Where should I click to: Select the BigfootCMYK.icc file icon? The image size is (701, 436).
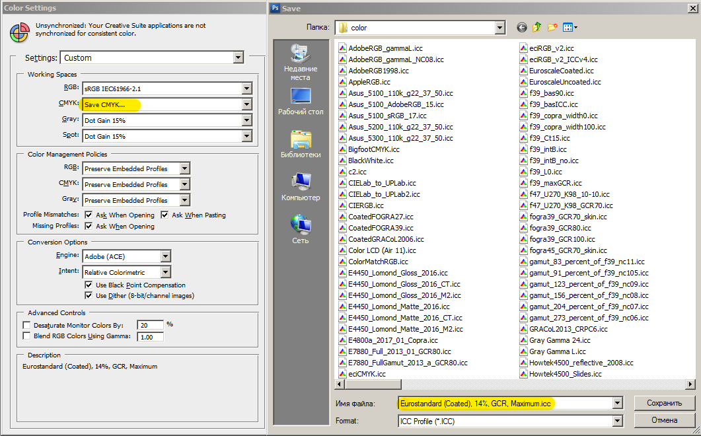tap(342, 149)
